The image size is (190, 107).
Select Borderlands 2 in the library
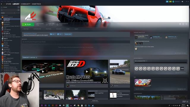7,24
